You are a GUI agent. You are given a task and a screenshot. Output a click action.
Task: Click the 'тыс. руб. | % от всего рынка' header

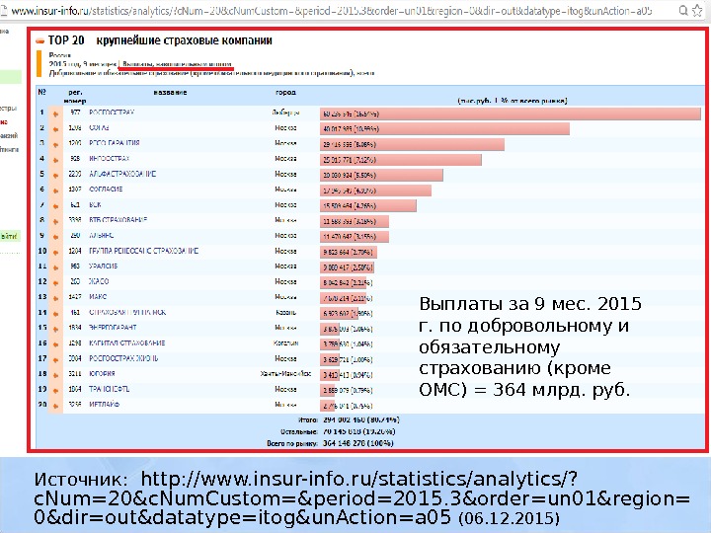pos(513,101)
